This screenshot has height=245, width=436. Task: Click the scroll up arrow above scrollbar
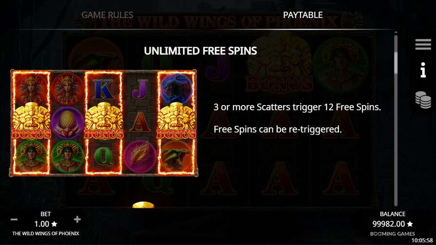[x=396, y=33]
